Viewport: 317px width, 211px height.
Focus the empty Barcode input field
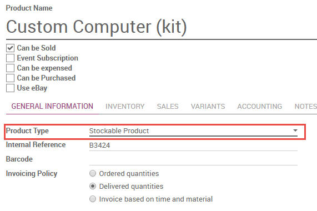click(x=193, y=160)
